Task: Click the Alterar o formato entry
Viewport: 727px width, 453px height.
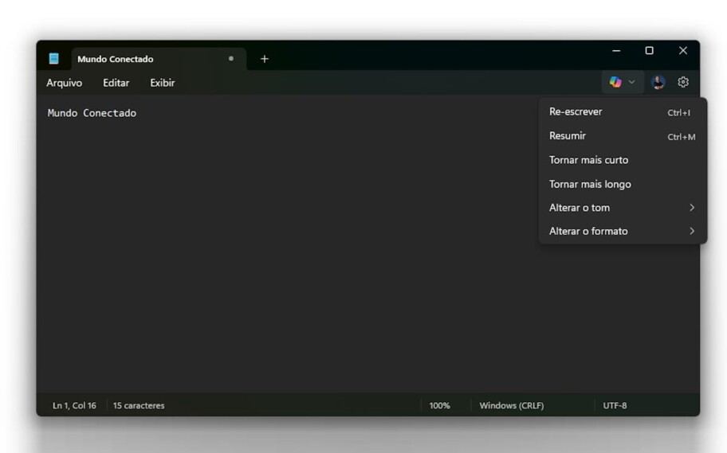Action: [623, 231]
